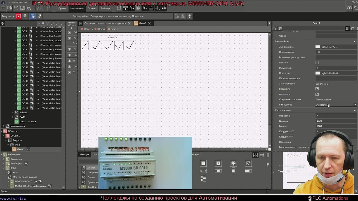
Task: Select the M3000-BB-0010 module tree item
Action: point(23,181)
